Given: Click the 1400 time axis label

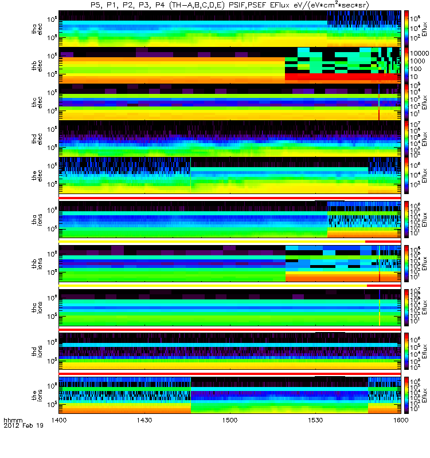Looking at the screenshot, I should pos(59,420).
